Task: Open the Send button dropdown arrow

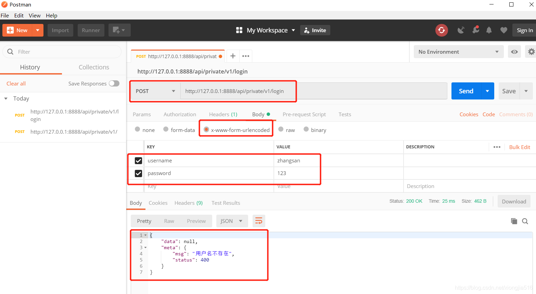Action: [487, 91]
